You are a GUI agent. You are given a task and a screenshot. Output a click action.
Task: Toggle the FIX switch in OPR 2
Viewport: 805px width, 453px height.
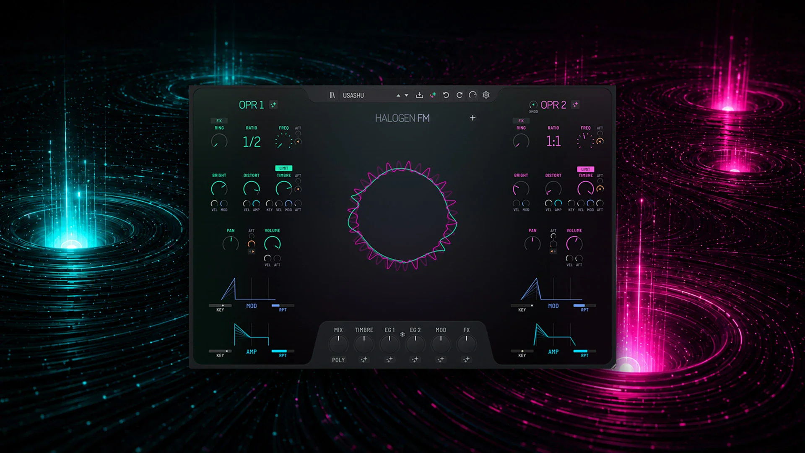[x=521, y=121]
